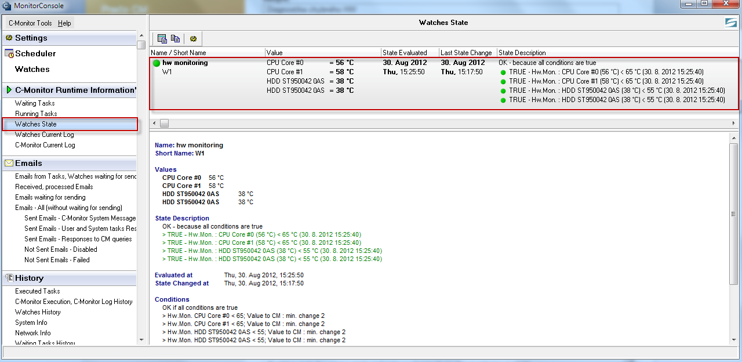
Task: Click the sidebar scrollbar up arrow
Action: coord(141,35)
